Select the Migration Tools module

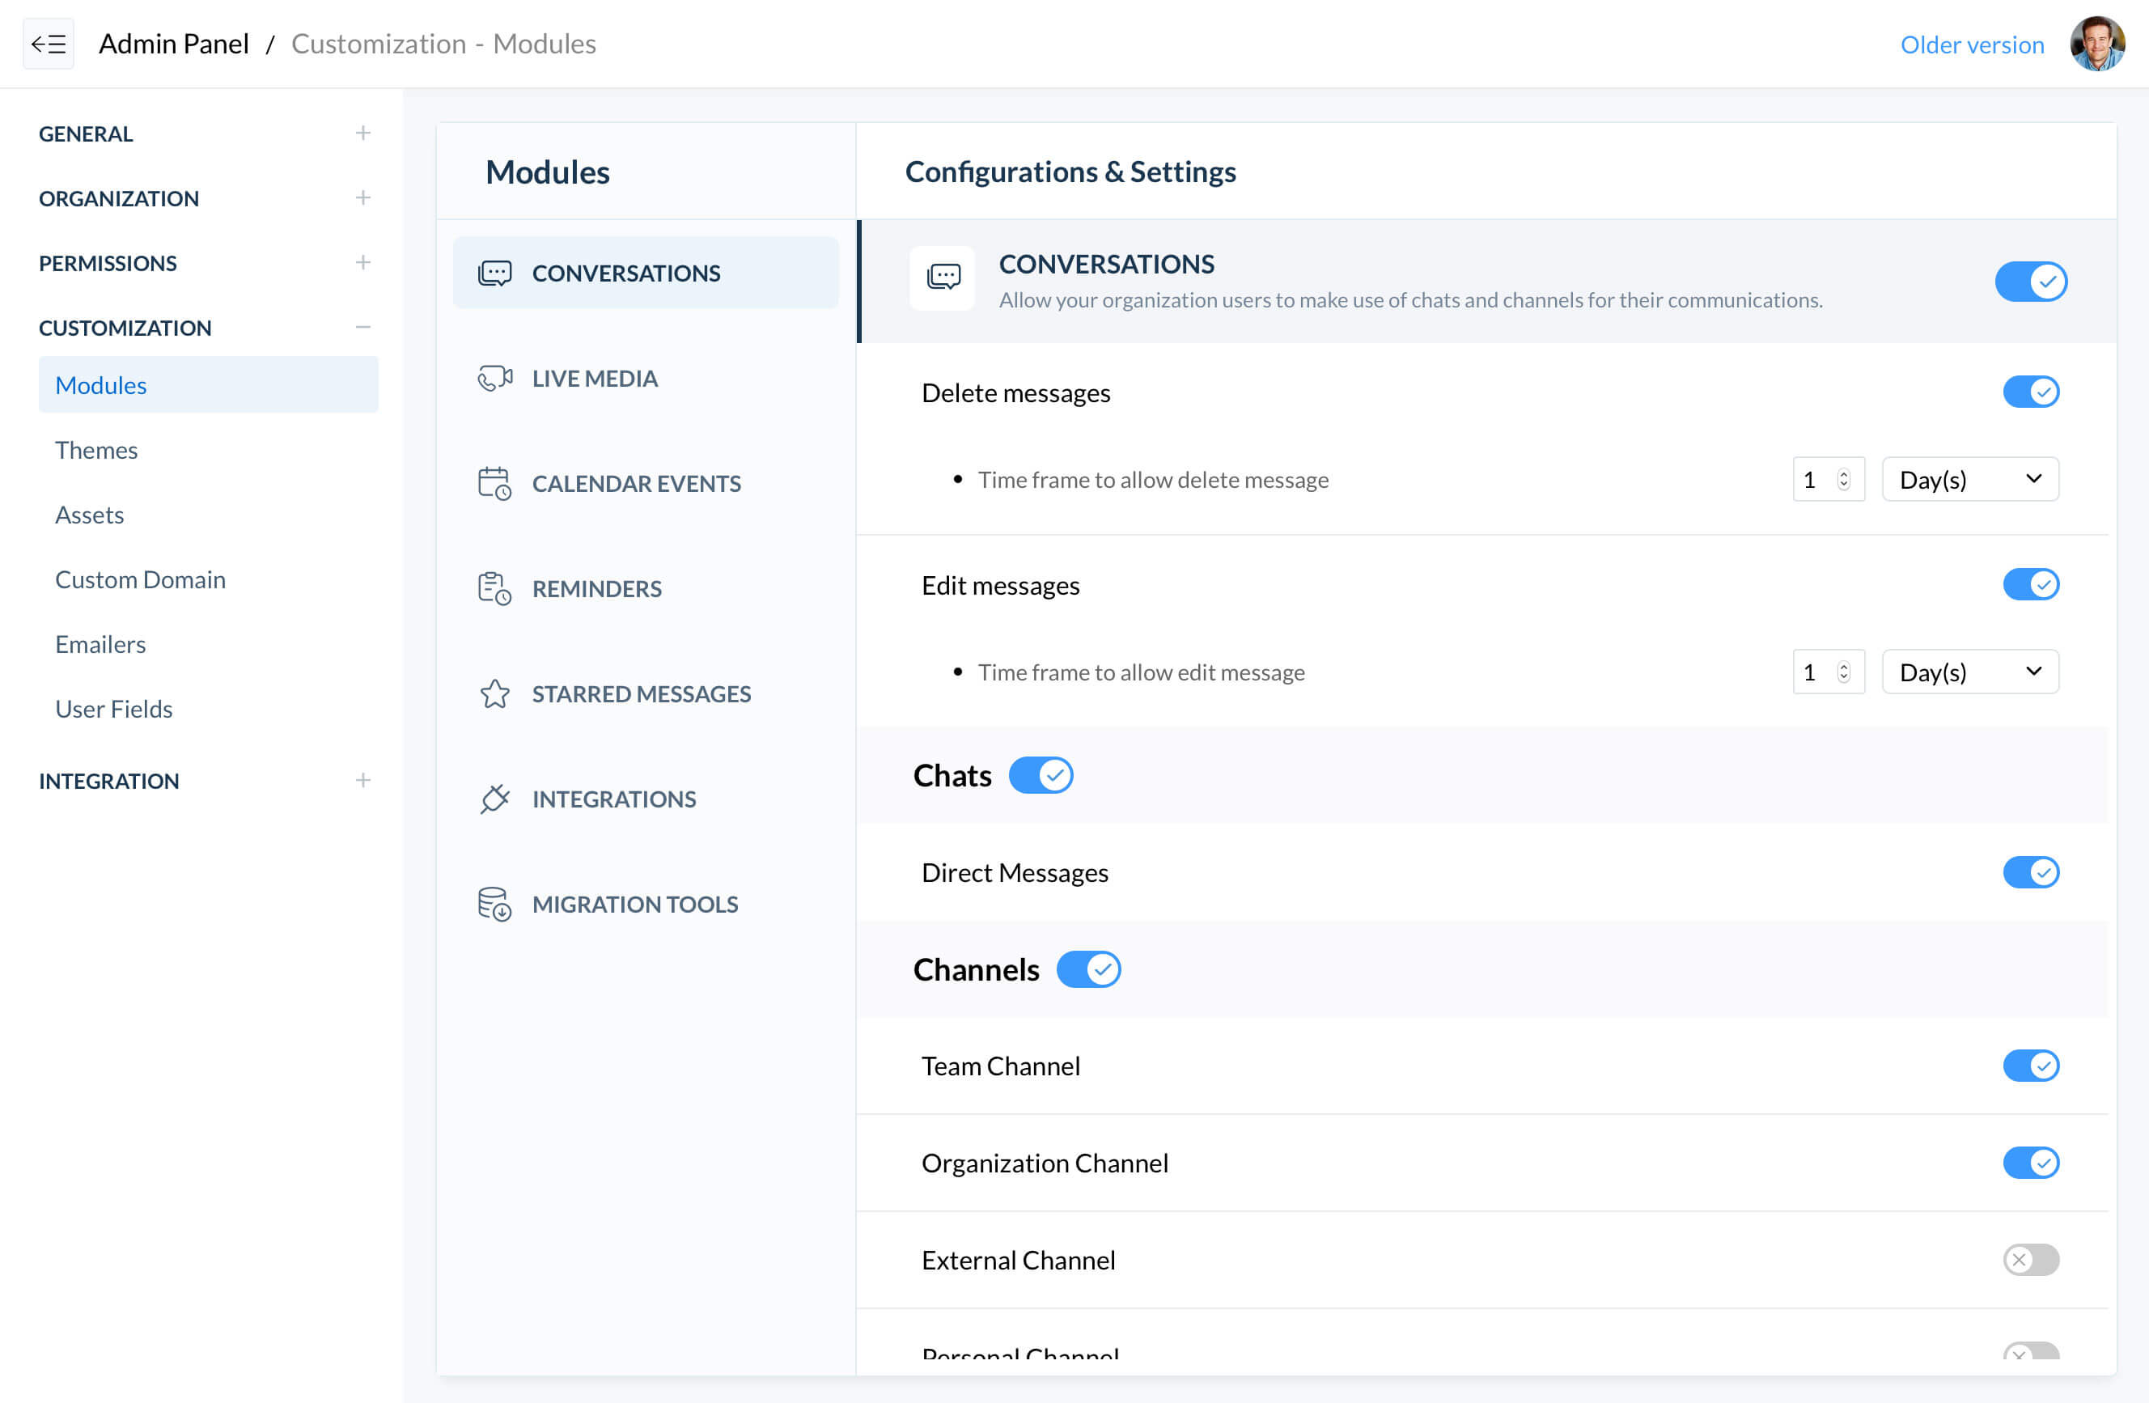[635, 903]
